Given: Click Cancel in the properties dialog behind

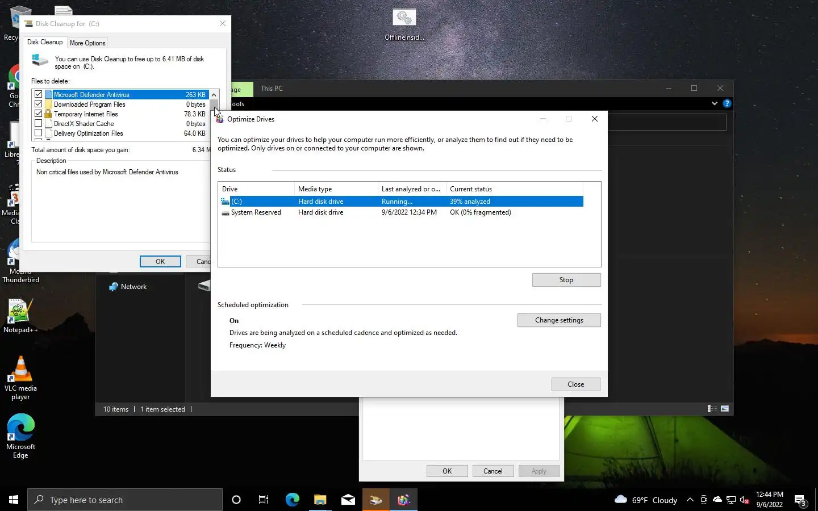Looking at the screenshot, I should coord(493,471).
